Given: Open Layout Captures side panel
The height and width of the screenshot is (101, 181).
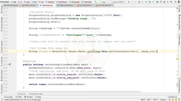Looking at the screenshot, I should pos(1,47).
